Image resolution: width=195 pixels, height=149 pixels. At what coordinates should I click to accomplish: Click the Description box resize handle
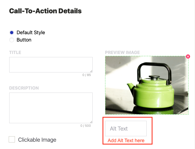[91, 122]
